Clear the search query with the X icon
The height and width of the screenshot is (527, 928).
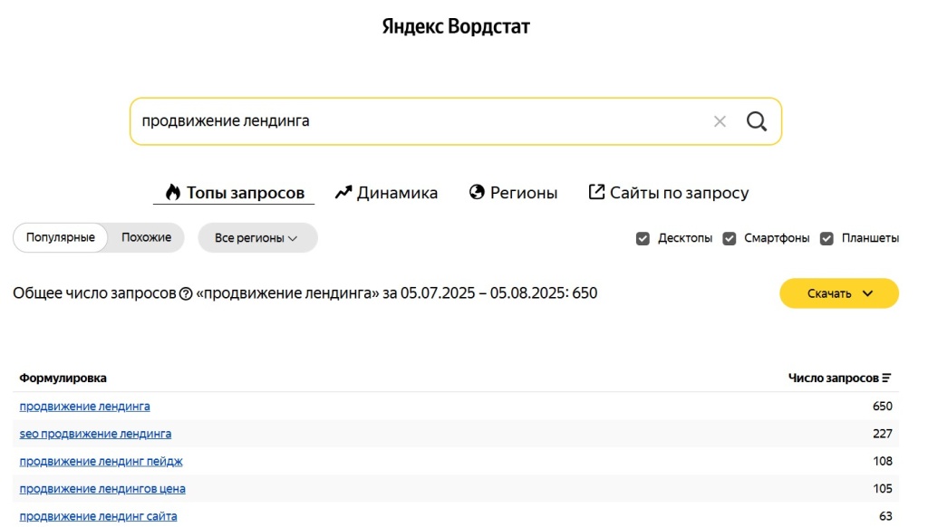(720, 121)
